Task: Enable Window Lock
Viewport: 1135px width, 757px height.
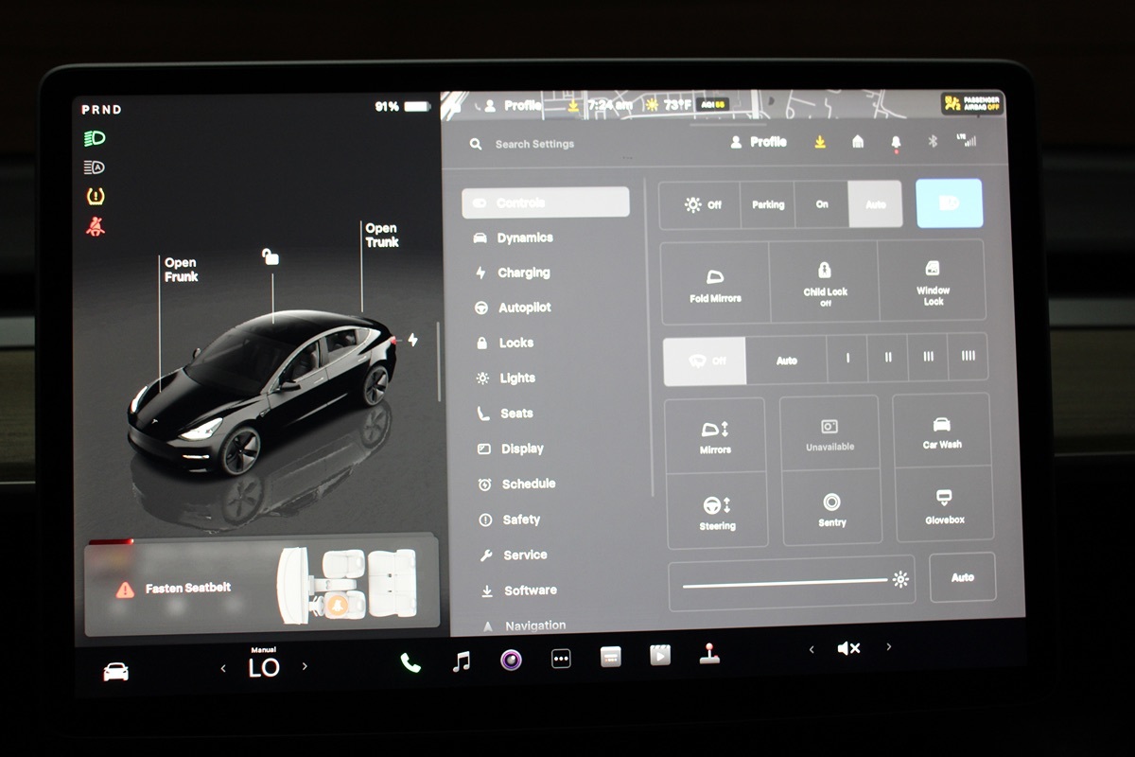Action: tap(933, 281)
